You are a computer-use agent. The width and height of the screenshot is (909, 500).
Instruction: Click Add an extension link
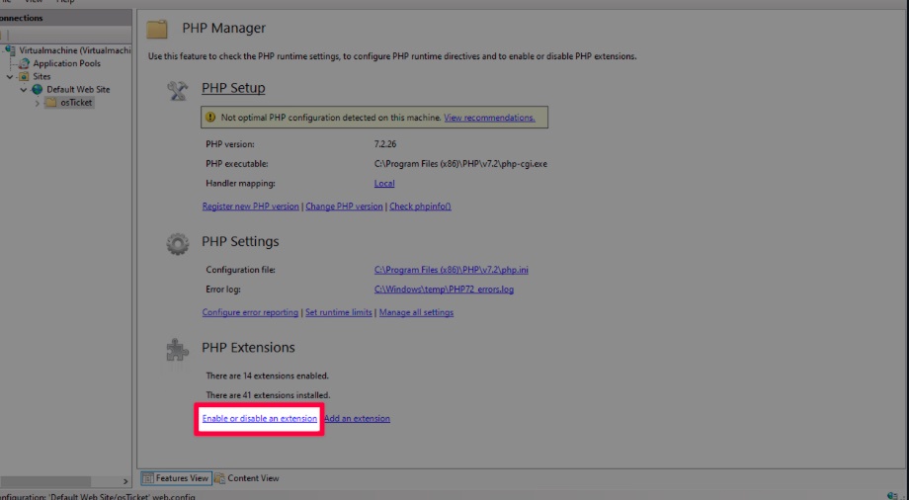click(357, 419)
